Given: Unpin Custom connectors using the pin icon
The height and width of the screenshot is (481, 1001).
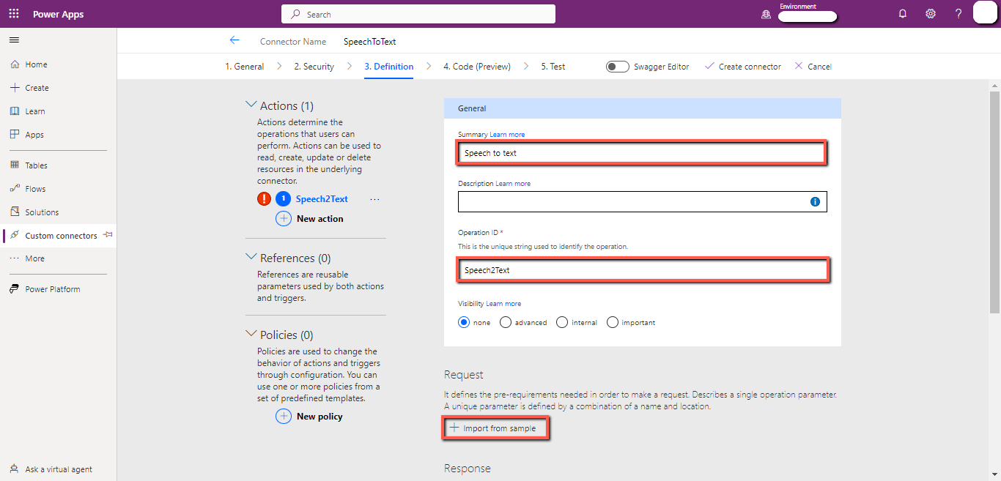Looking at the screenshot, I should click(108, 235).
